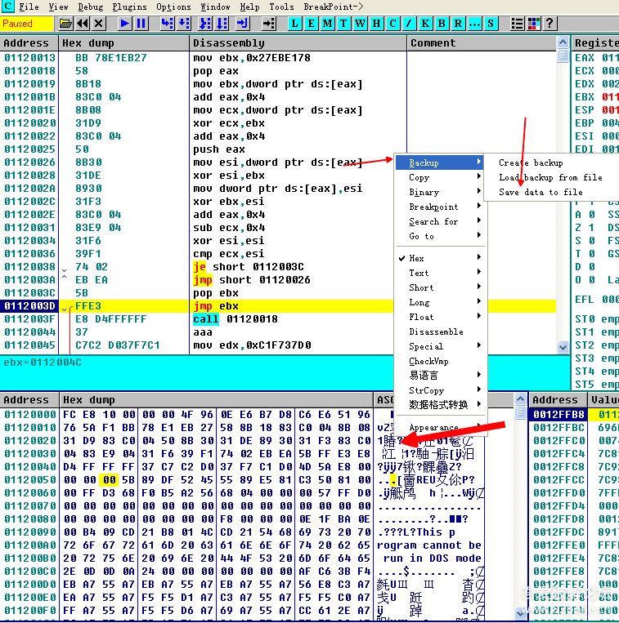Open the Plugins menu

click(x=130, y=7)
